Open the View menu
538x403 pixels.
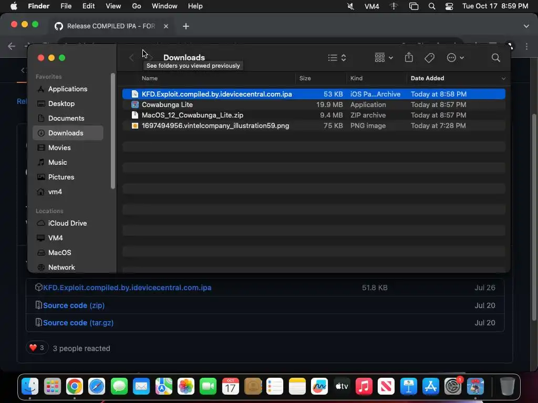click(113, 6)
